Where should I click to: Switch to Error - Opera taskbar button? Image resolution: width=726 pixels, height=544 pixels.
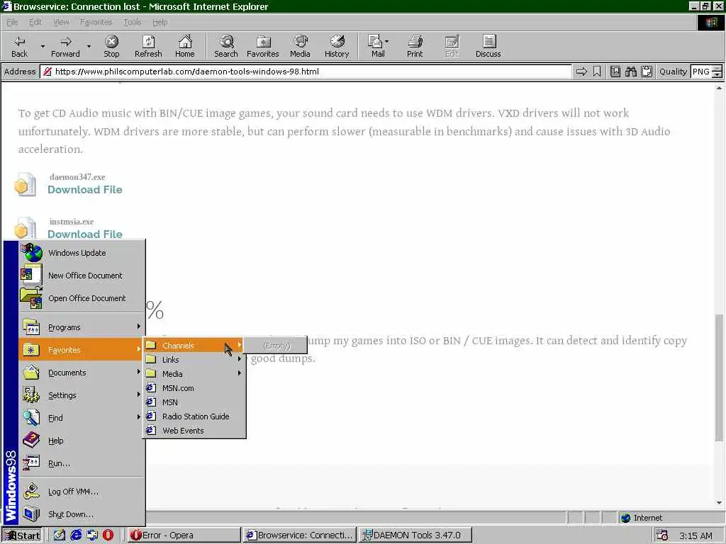184,535
